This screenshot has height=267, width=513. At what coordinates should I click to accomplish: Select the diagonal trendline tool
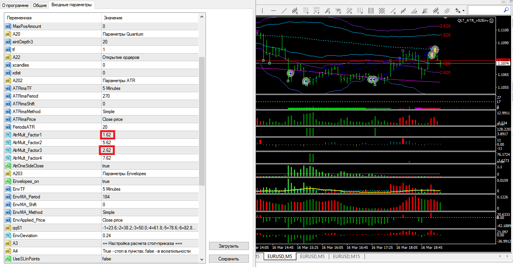284,10
